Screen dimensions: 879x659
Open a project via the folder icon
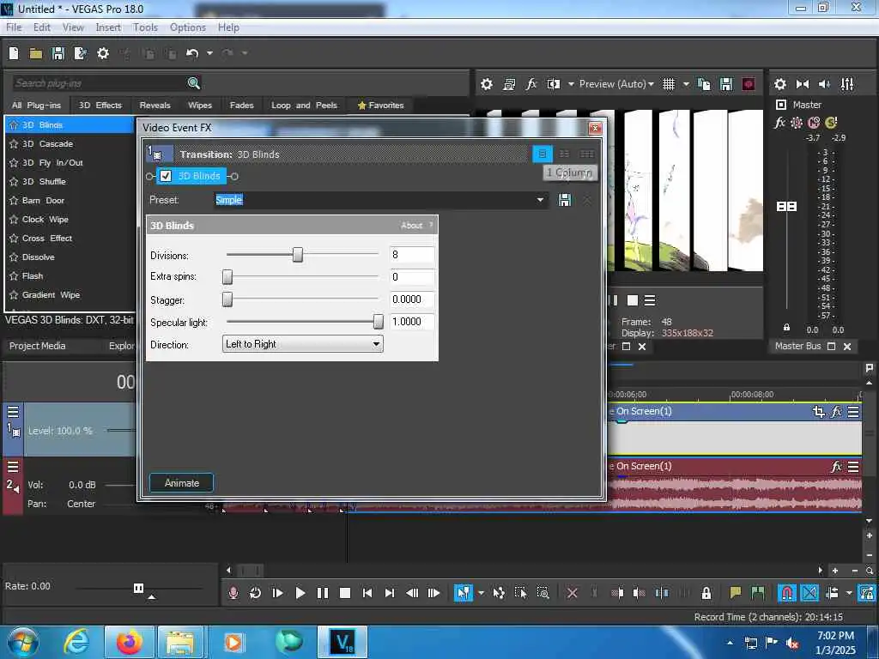coord(36,53)
